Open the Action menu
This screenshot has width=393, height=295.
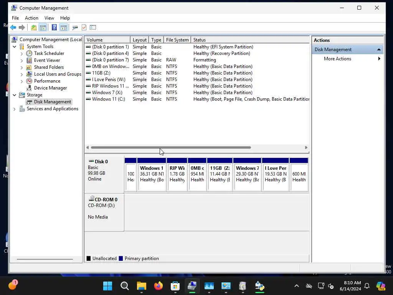31,18
